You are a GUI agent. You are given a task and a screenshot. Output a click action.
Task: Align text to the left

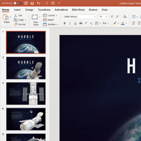pos(134,23)
